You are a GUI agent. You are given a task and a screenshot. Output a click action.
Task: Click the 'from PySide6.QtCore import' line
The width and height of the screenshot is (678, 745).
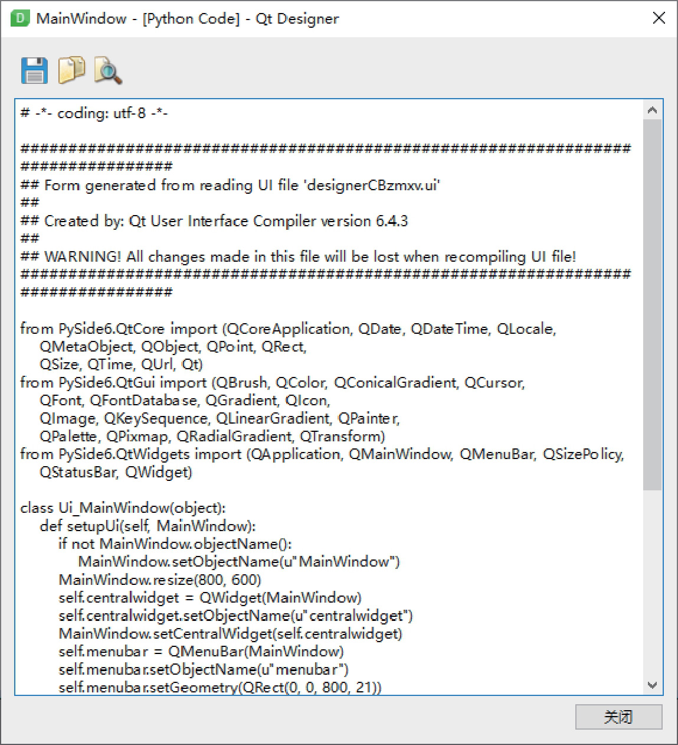coord(289,328)
